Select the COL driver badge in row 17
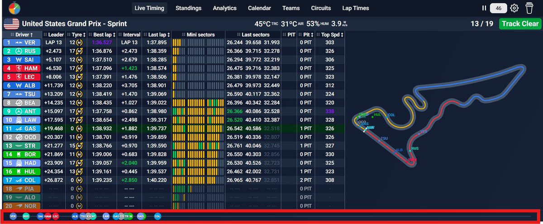This screenshot has height=224, width=543. coord(22,180)
